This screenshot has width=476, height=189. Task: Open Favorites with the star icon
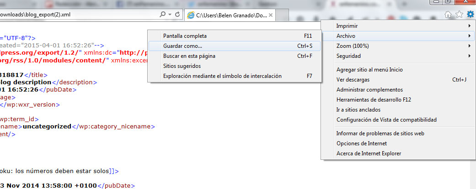[x=460, y=14]
